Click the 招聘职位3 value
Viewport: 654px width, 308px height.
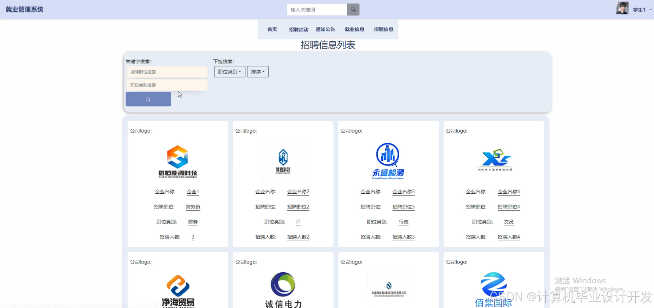point(403,207)
